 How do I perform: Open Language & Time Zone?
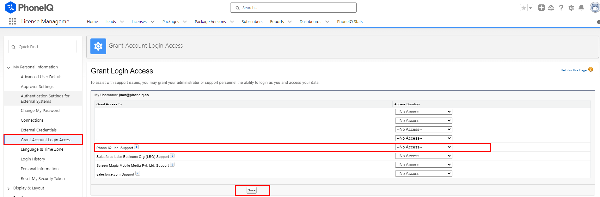coord(42,149)
